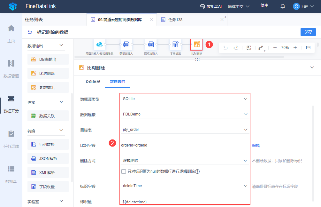Open the 任务运维 sidebar icon
321x207 pixels.
coord(11,134)
